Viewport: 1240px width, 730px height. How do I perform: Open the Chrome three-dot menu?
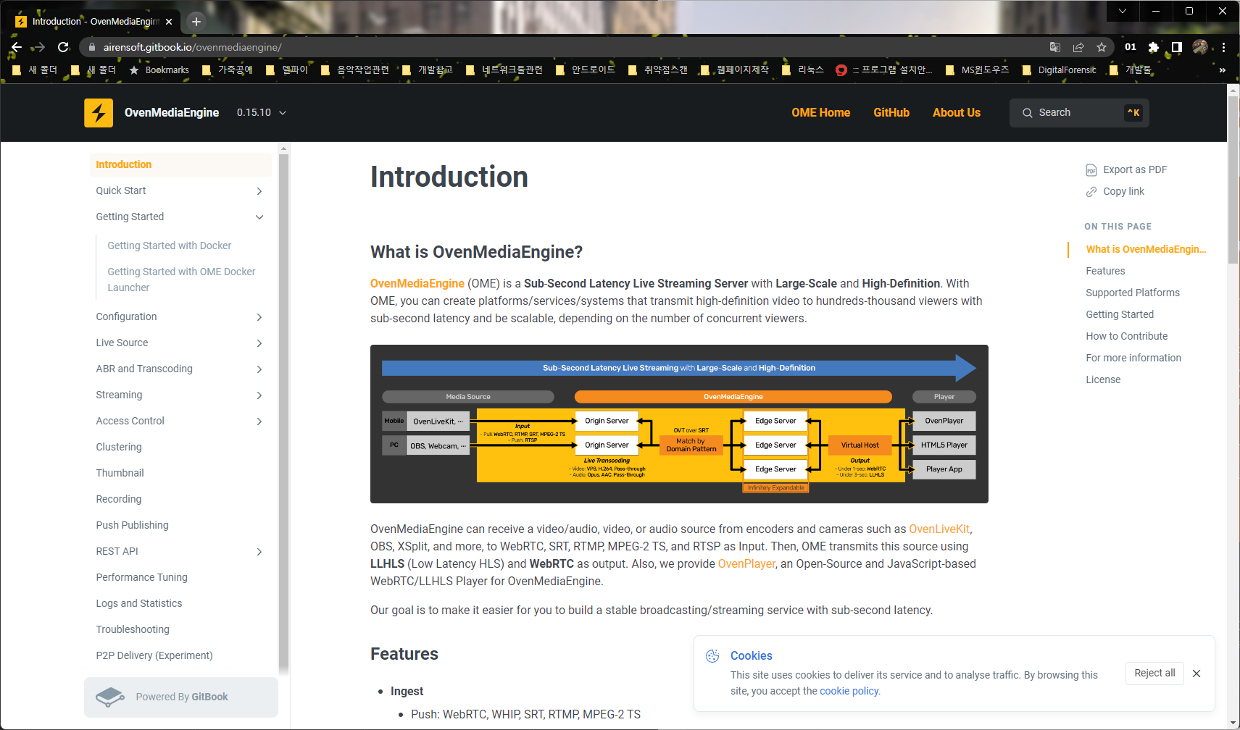(x=1223, y=47)
